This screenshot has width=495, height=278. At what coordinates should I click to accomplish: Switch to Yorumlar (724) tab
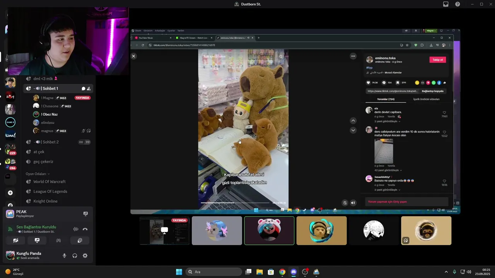[x=386, y=99]
